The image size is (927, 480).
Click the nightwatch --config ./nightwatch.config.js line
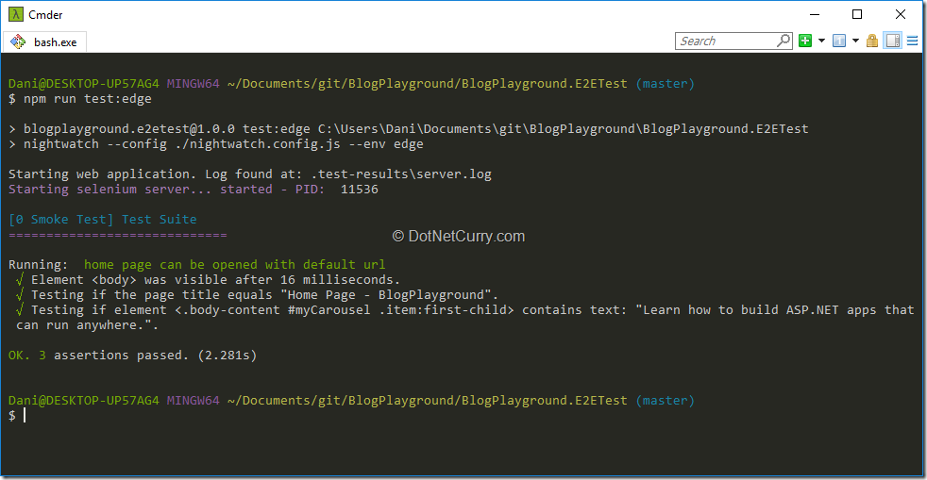click(x=216, y=144)
